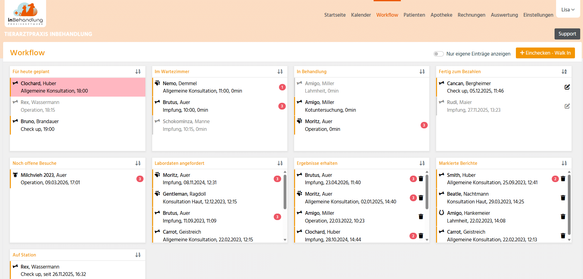Open Rex Wassermann Operation at 18:15
Viewport: 583px width, 279px height.
pyautogui.click(x=78, y=106)
